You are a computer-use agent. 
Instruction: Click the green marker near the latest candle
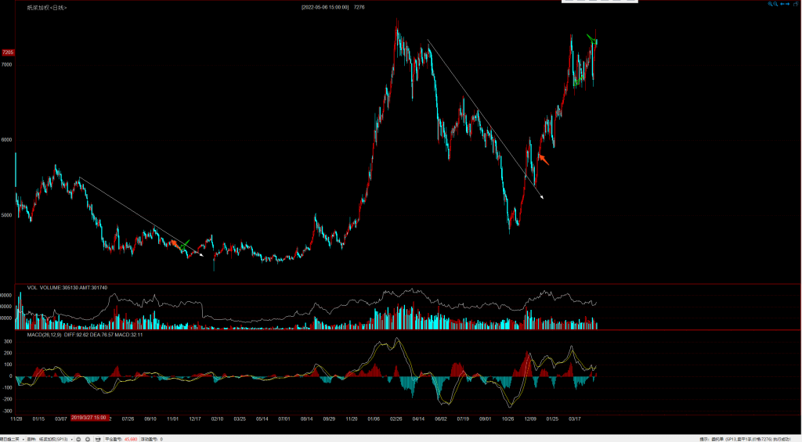[593, 39]
